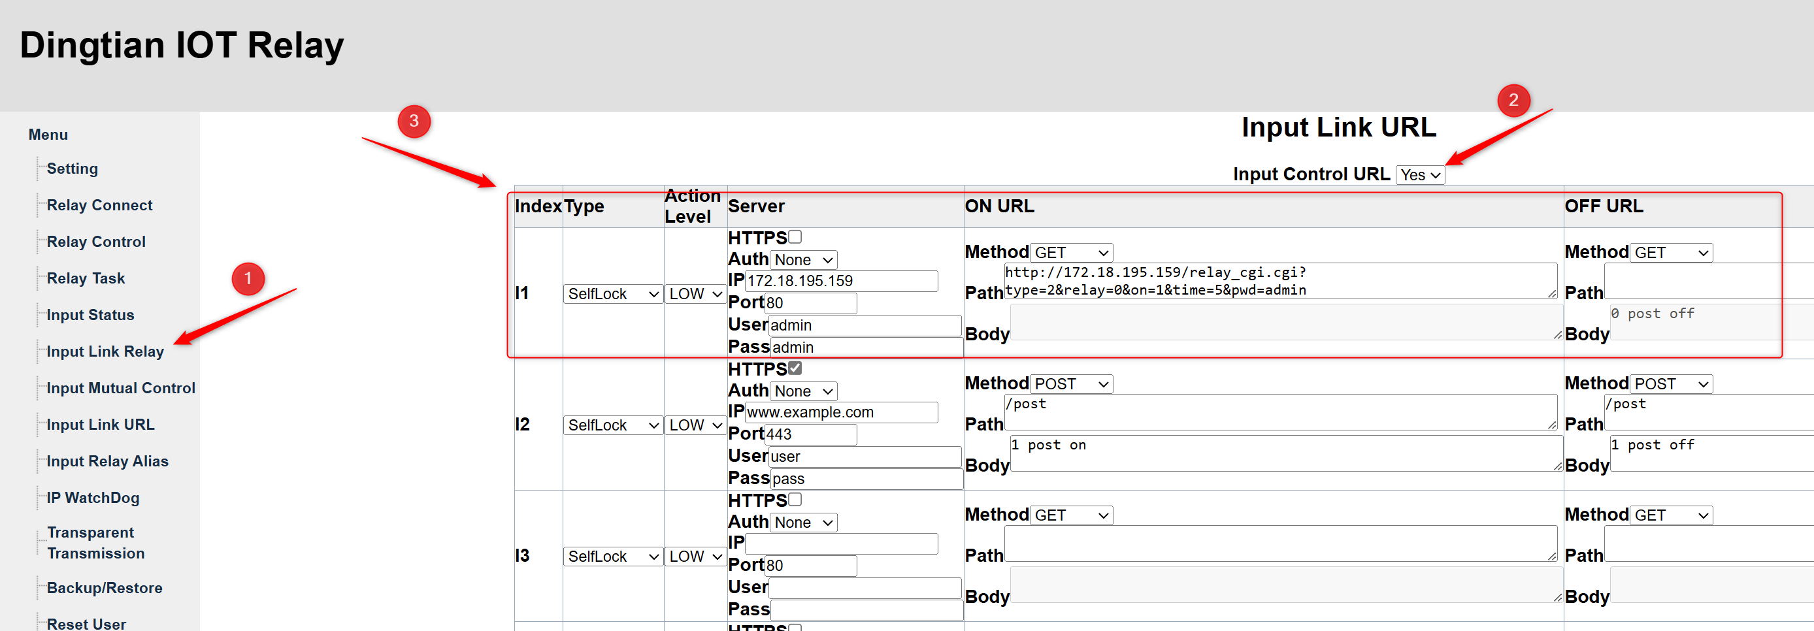Click I3 OFF URL empty Path textarea
This screenshot has height=631, width=1814.
pos(1709,543)
